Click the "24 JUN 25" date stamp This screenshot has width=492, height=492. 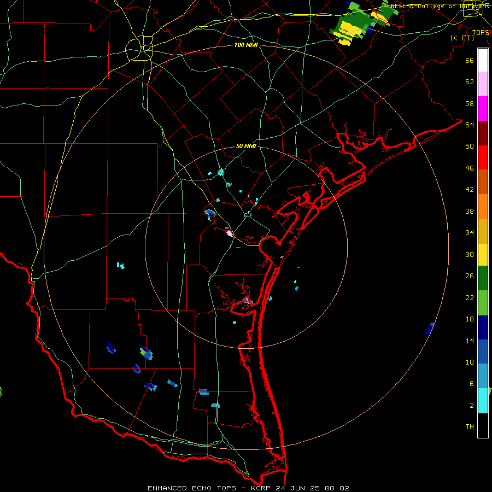pos(297,488)
